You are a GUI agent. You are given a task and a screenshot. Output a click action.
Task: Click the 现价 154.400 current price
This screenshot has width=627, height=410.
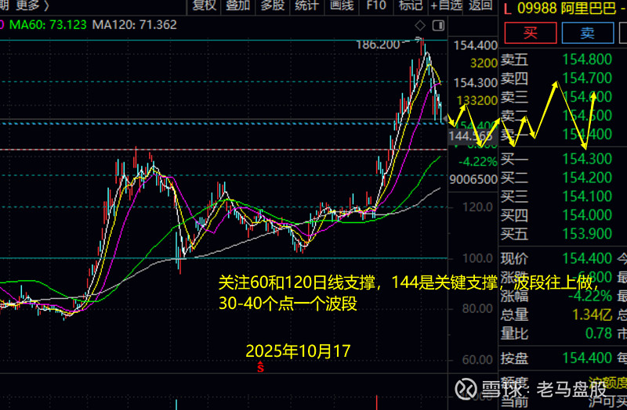click(587, 258)
